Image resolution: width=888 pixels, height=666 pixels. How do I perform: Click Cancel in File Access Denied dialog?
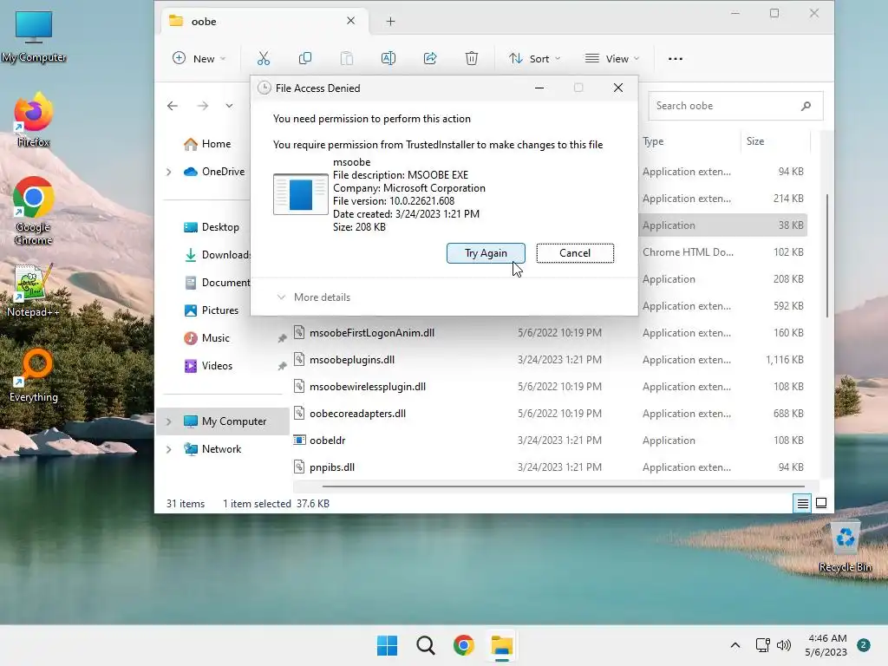pos(575,253)
